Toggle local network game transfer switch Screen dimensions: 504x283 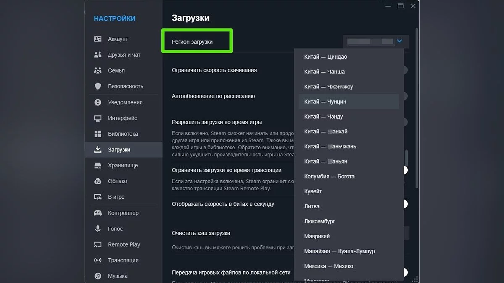click(x=405, y=272)
